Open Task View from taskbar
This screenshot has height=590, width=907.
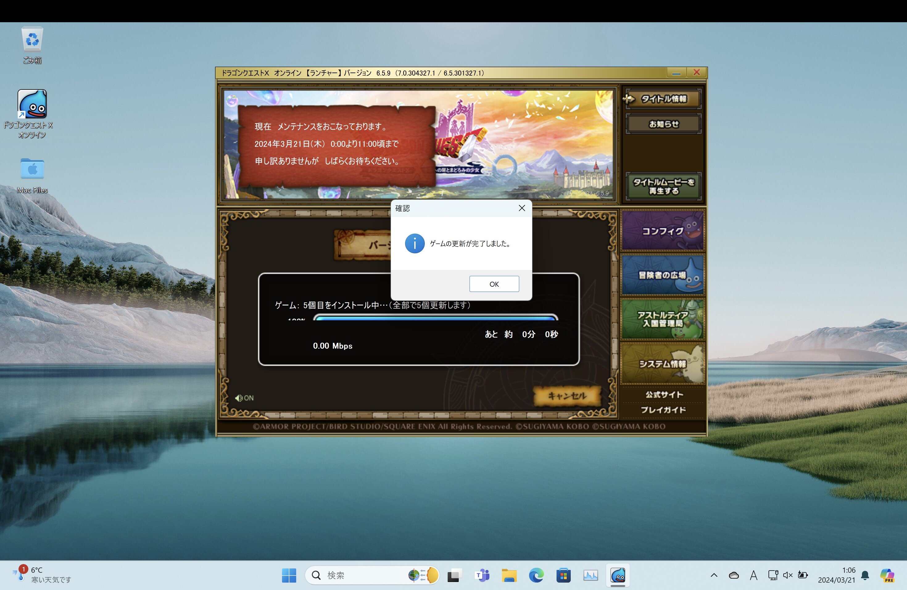click(454, 575)
